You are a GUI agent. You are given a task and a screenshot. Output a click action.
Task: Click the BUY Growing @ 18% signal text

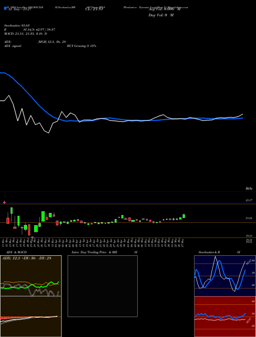pyautogui.click(x=81, y=46)
